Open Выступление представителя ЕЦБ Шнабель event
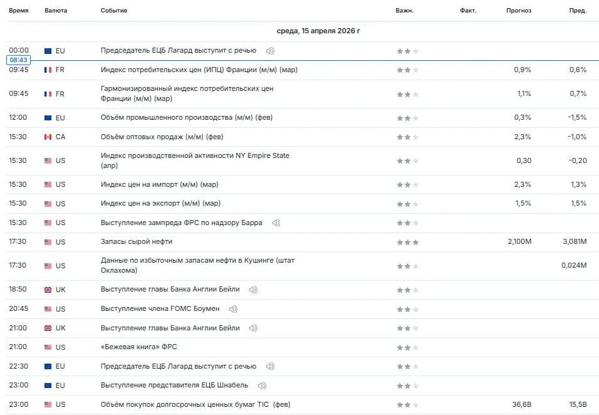Image resolution: width=599 pixels, height=415 pixels. [x=174, y=385]
